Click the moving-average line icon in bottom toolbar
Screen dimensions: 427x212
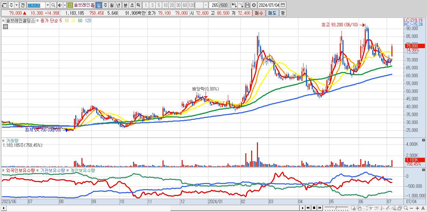376,208
